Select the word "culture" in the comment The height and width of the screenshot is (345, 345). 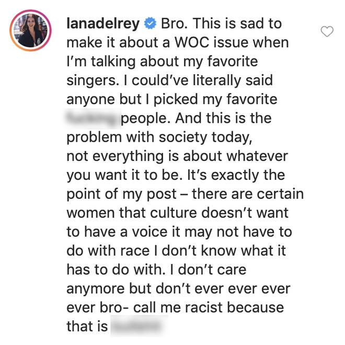(x=174, y=213)
